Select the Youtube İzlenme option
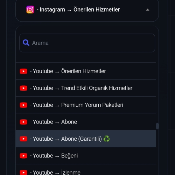 86,170
